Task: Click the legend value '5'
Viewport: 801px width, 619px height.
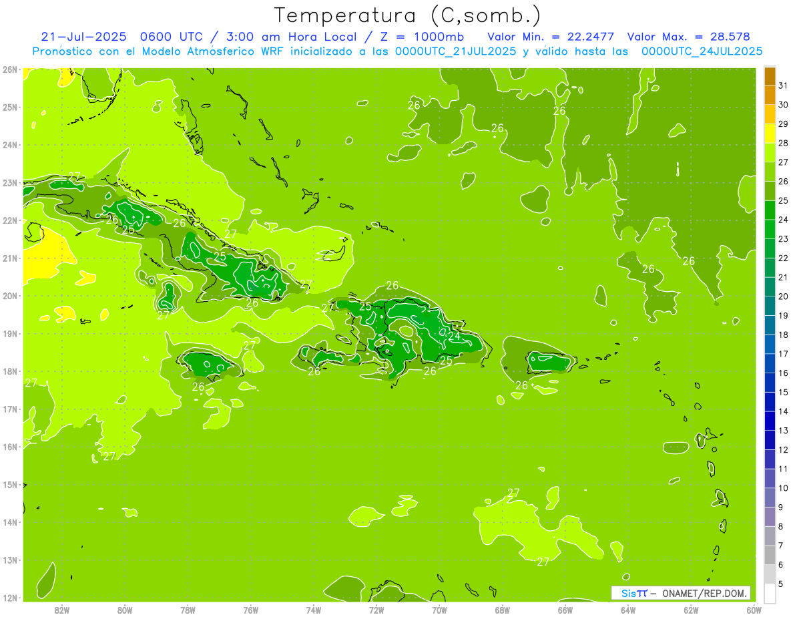Action: point(782,584)
